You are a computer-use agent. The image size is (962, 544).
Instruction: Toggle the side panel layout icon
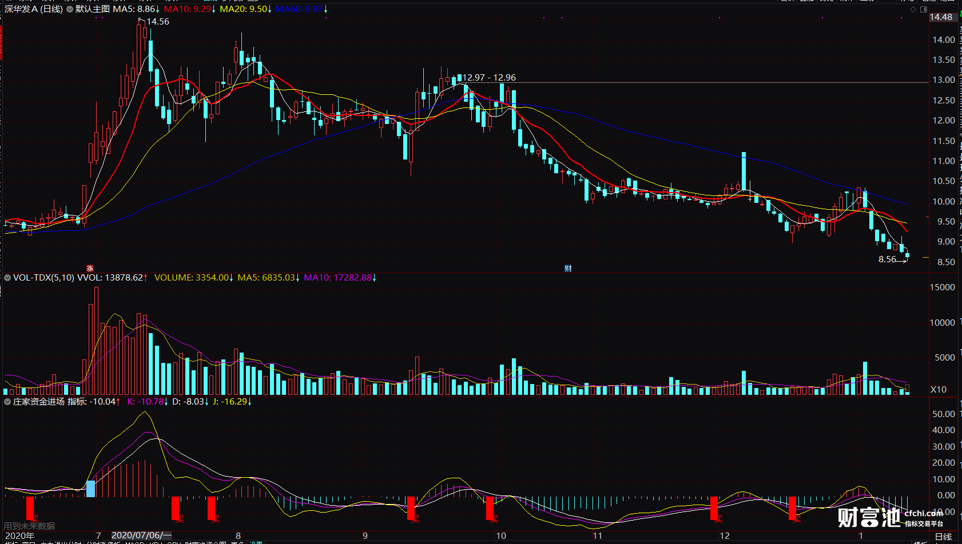pyautogui.click(x=924, y=9)
